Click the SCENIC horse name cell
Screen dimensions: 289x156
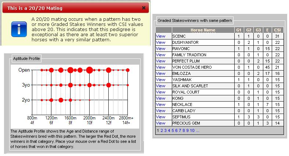[203, 36]
